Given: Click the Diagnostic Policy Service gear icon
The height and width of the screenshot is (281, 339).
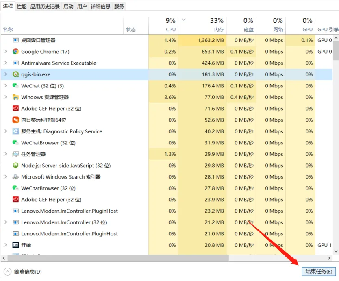Looking at the screenshot, I should (15, 131).
